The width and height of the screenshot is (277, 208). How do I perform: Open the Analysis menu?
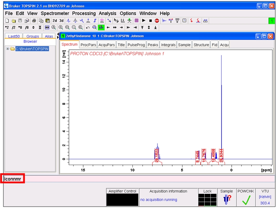(x=107, y=14)
